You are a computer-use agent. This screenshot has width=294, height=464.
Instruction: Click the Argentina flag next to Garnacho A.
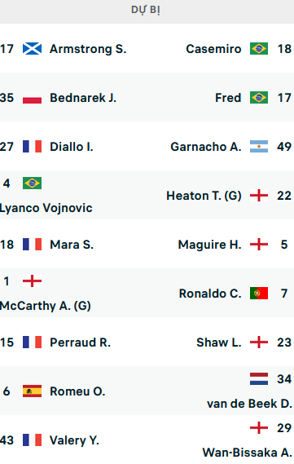[x=259, y=147]
